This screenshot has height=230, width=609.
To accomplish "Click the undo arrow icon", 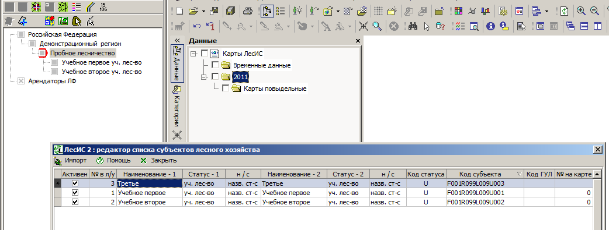I will (x=197, y=26).
